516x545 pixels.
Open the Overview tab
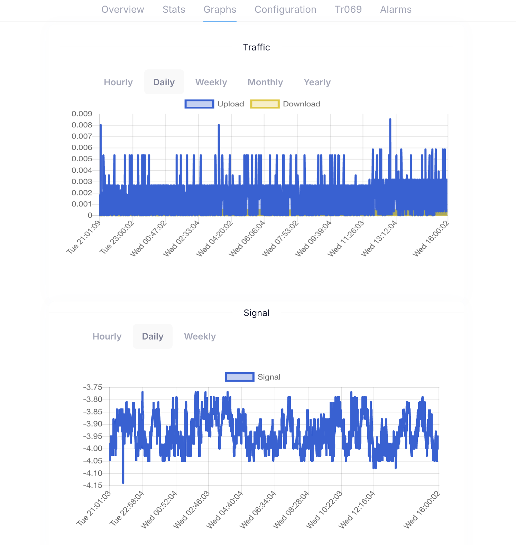click(x=122, y=10)
